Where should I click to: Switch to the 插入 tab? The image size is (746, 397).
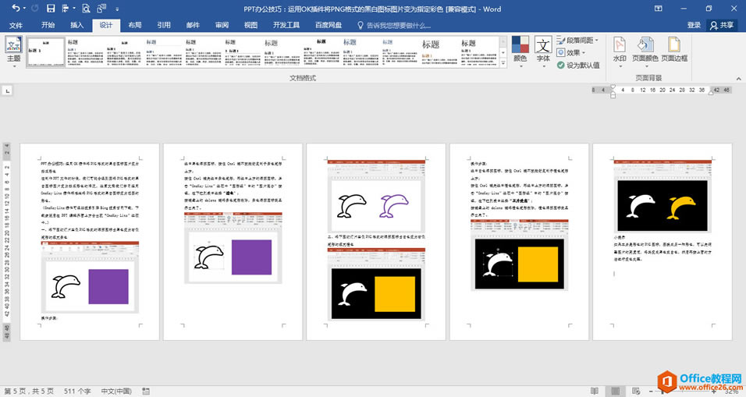[x=76, y=25]
